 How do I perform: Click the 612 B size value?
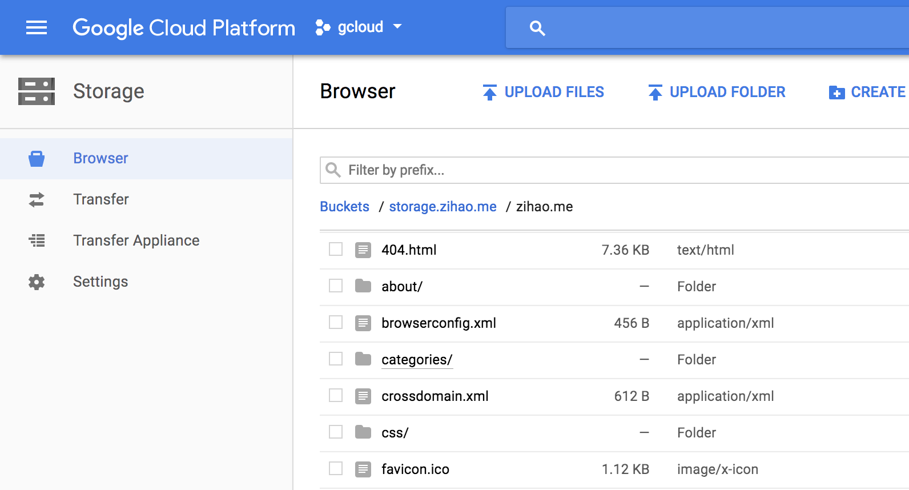pos(632,396)
